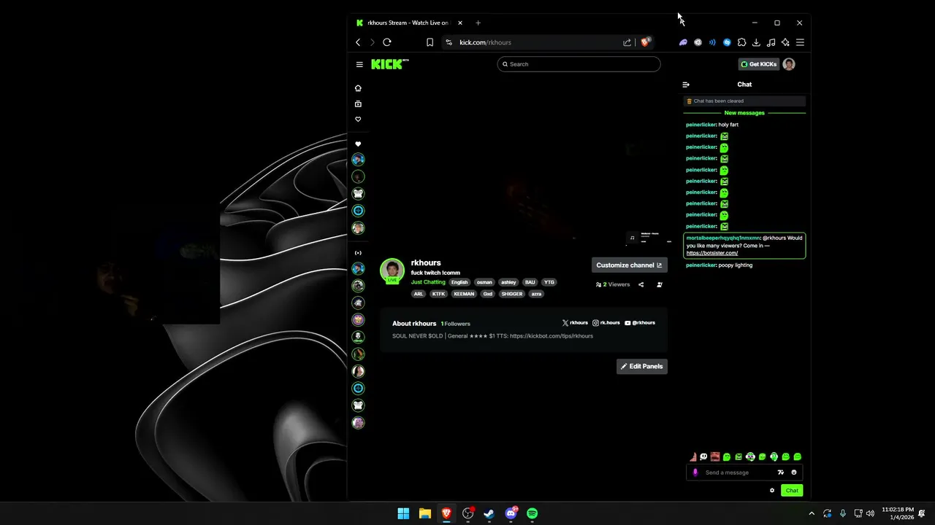Open the text translation icon in chat input

click(781, 472)
